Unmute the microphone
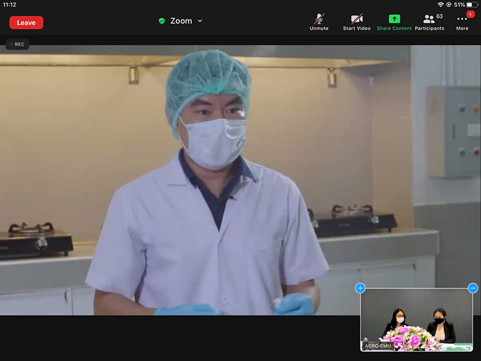 [319, 22]
